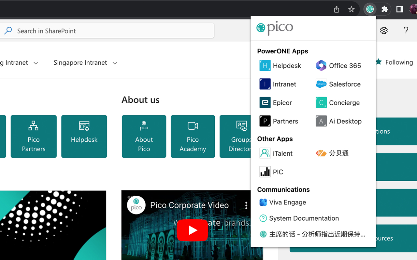The width and height of the screenshot is (417, 260).
Task: Open the iTalent app icon
Action: pyautogui.click(x=265, y=153)
